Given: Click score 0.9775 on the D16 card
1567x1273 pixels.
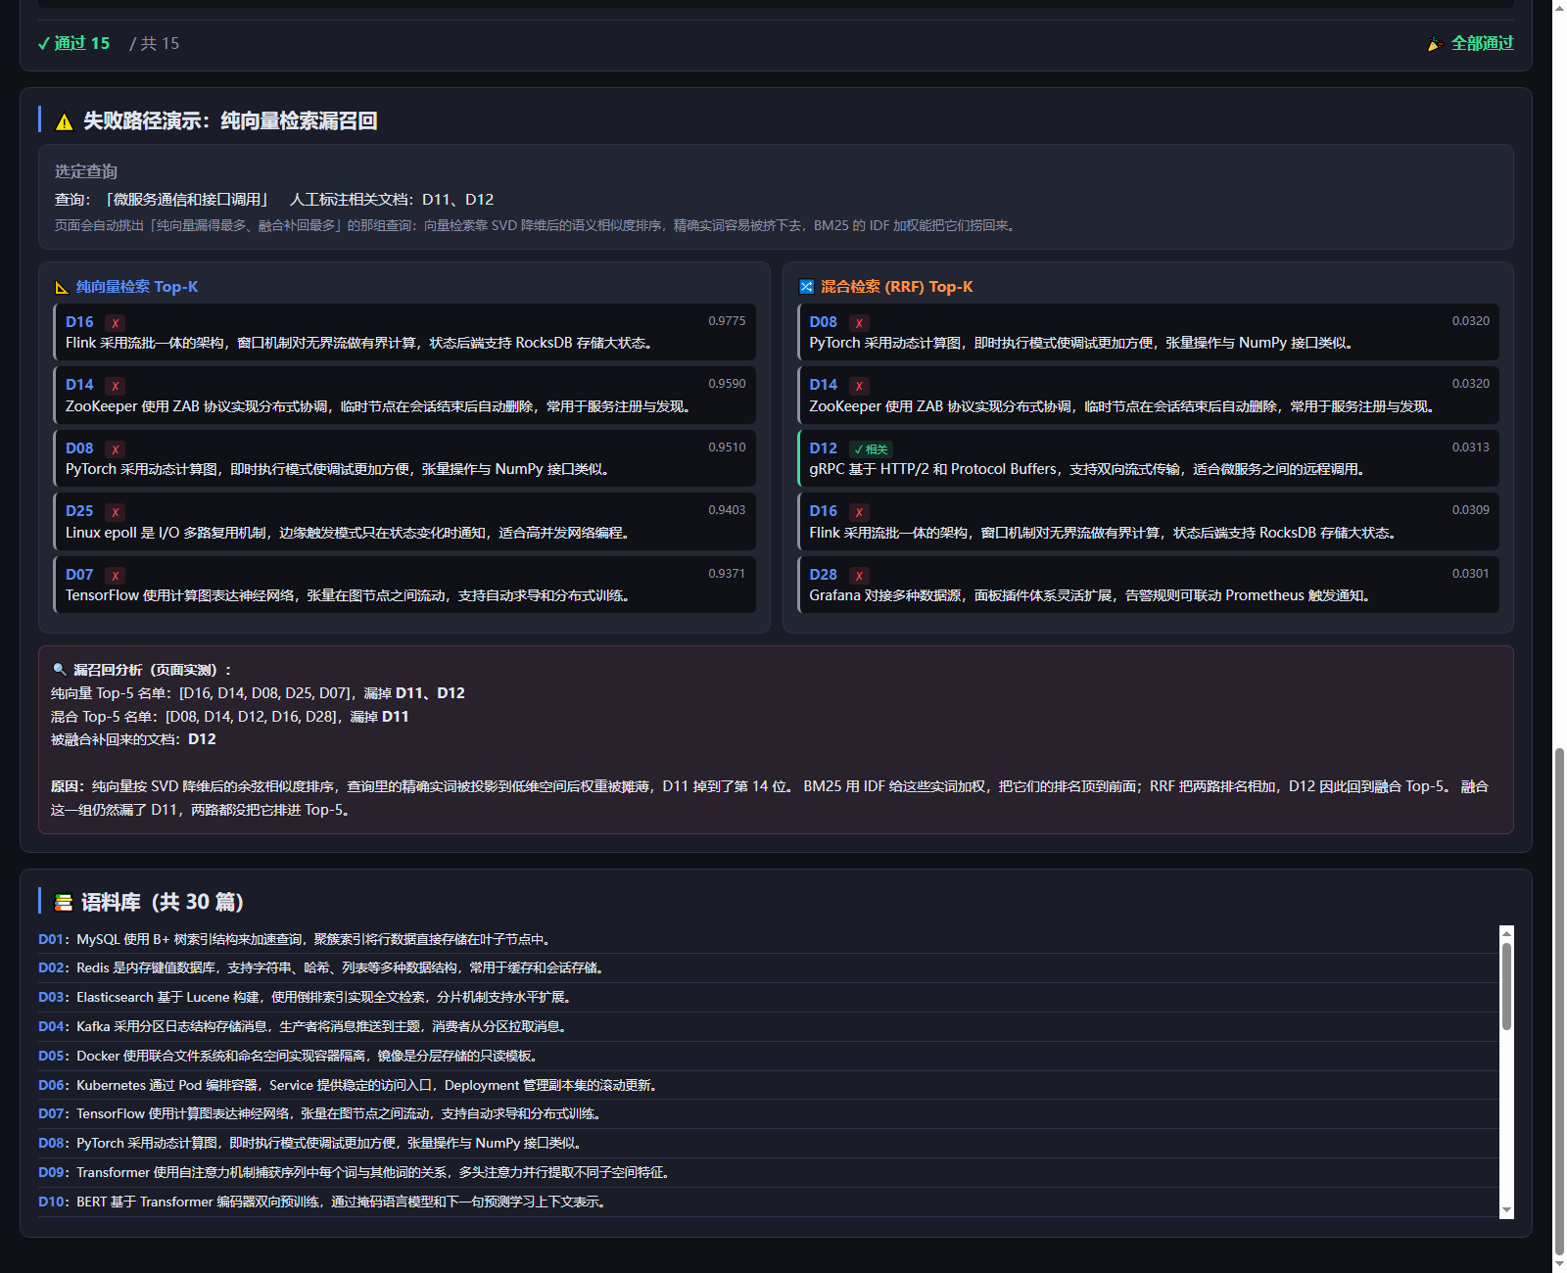Looking at the screenshot, I should 727,321.
